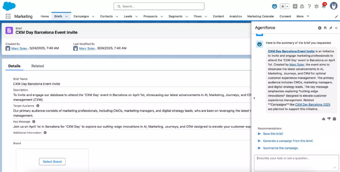
Task: Expand the Segments tab dropdown
Action: 187,17
